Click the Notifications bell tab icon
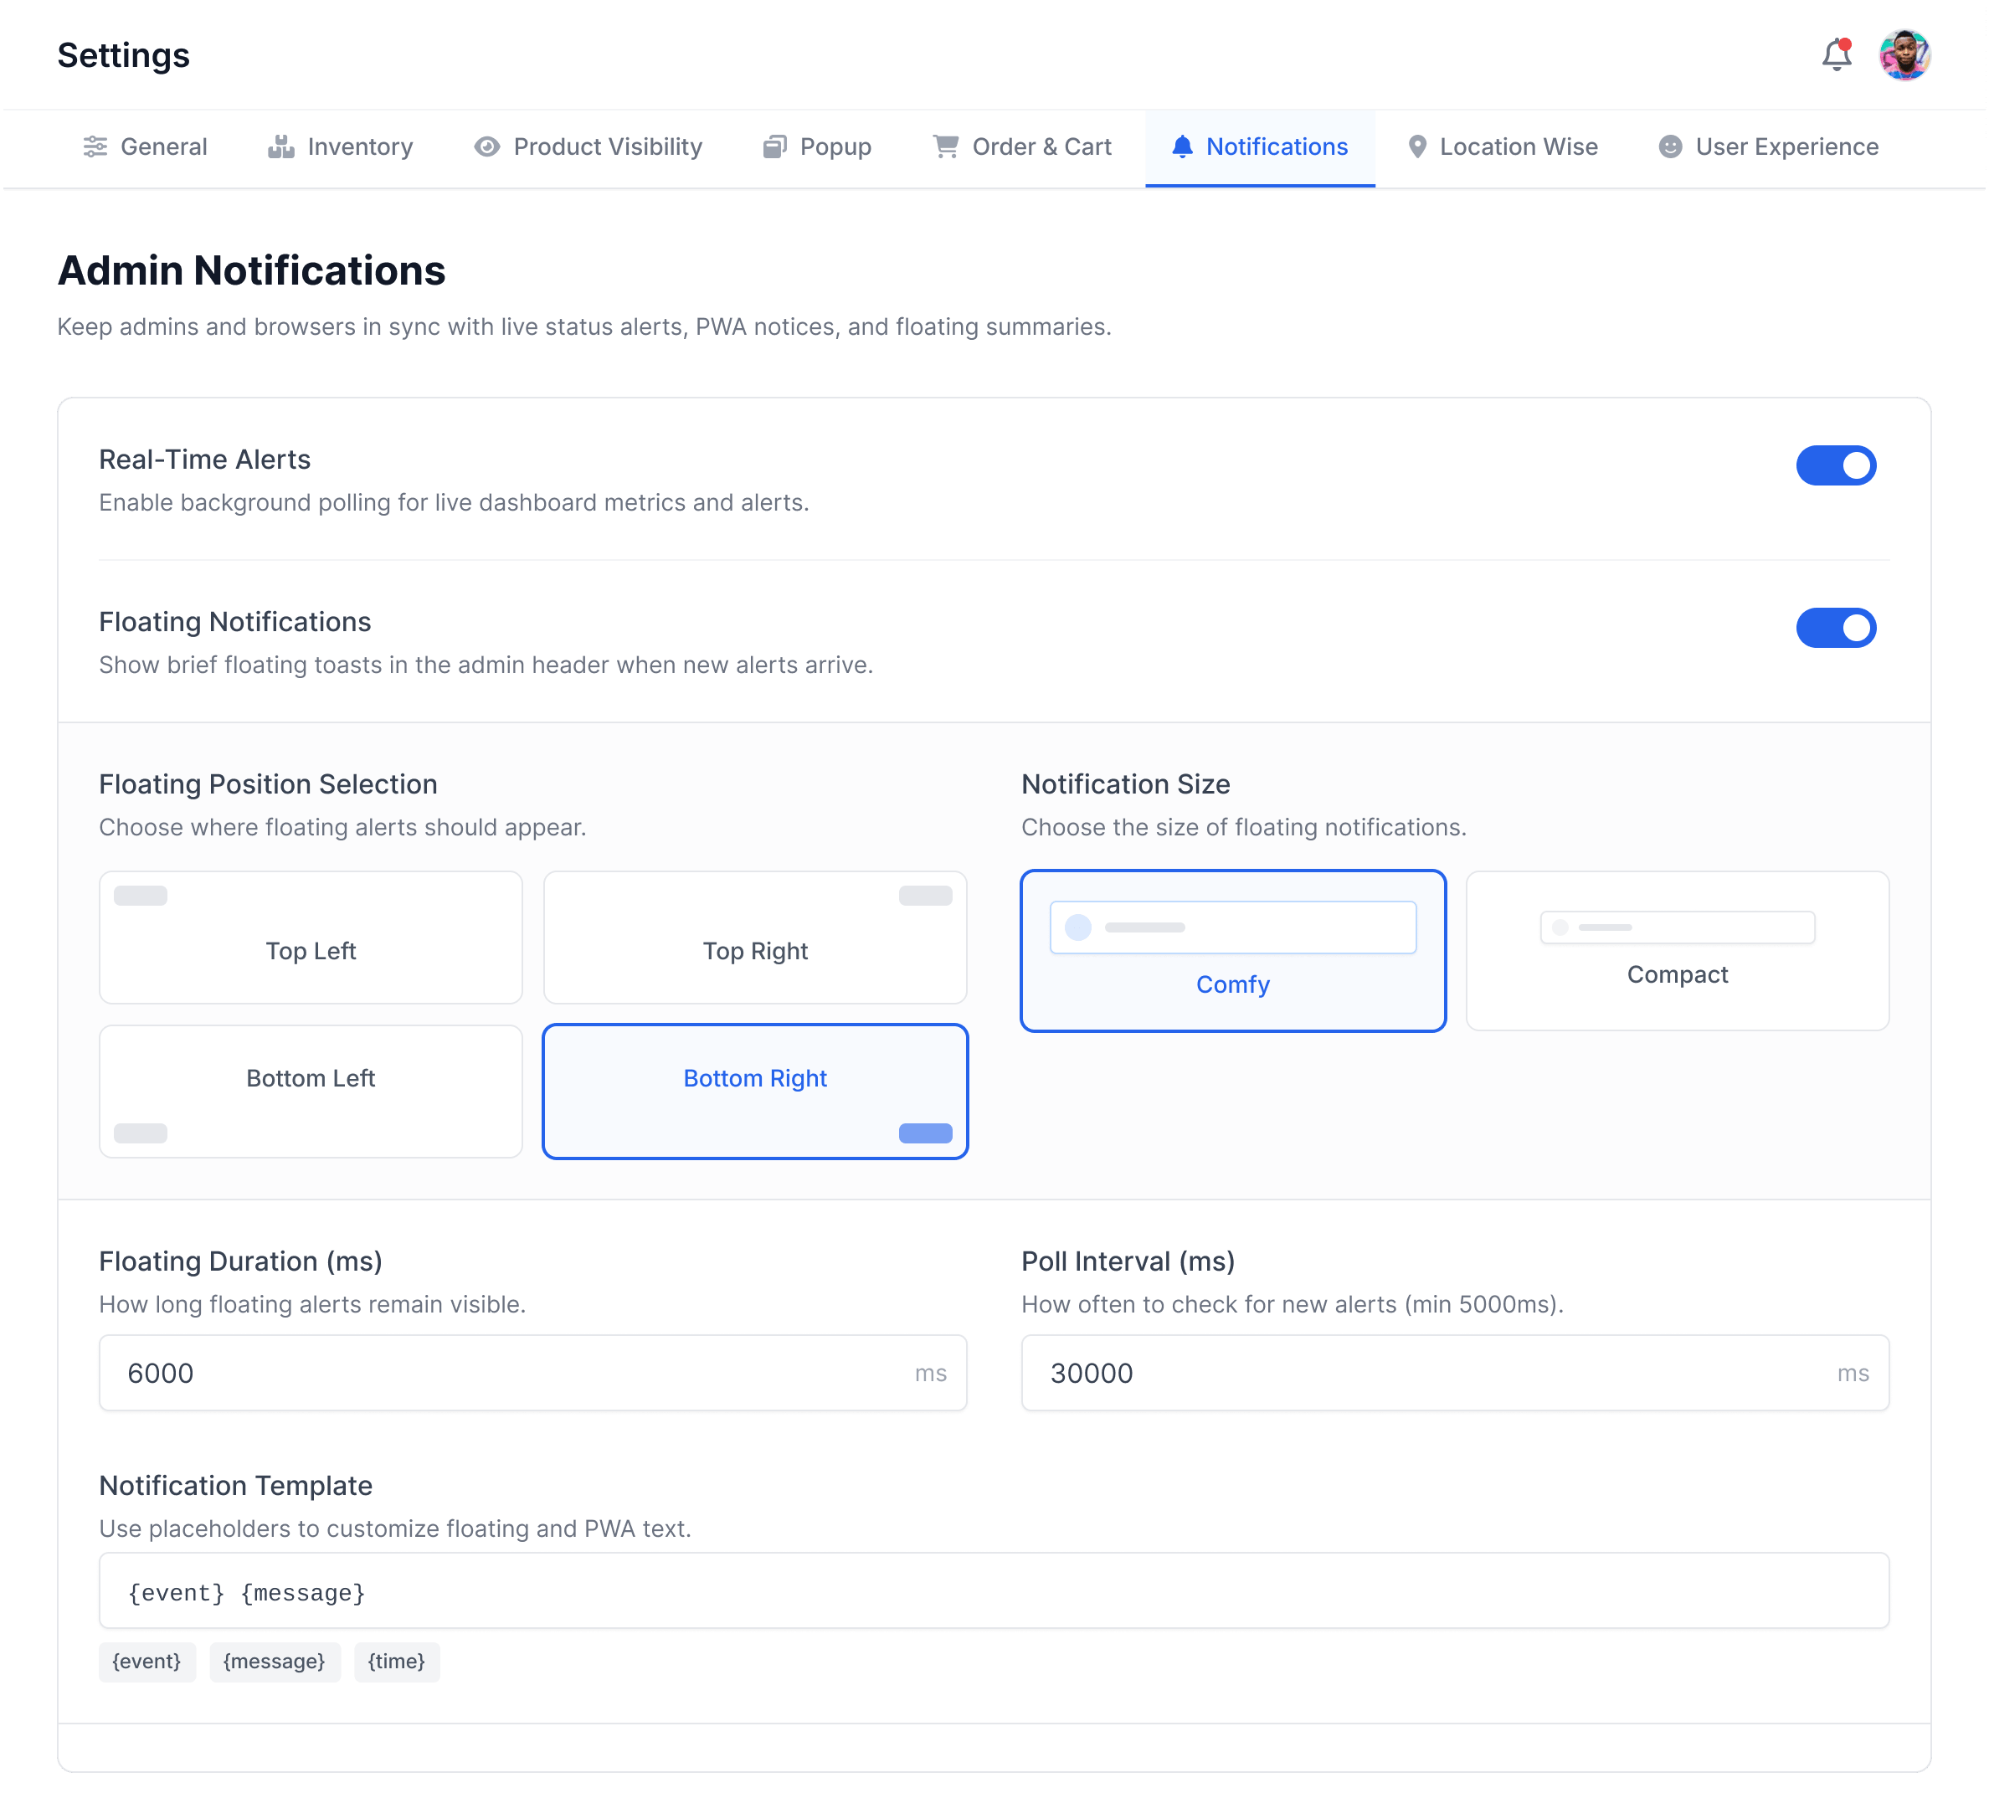 [x=1182, y=146]
